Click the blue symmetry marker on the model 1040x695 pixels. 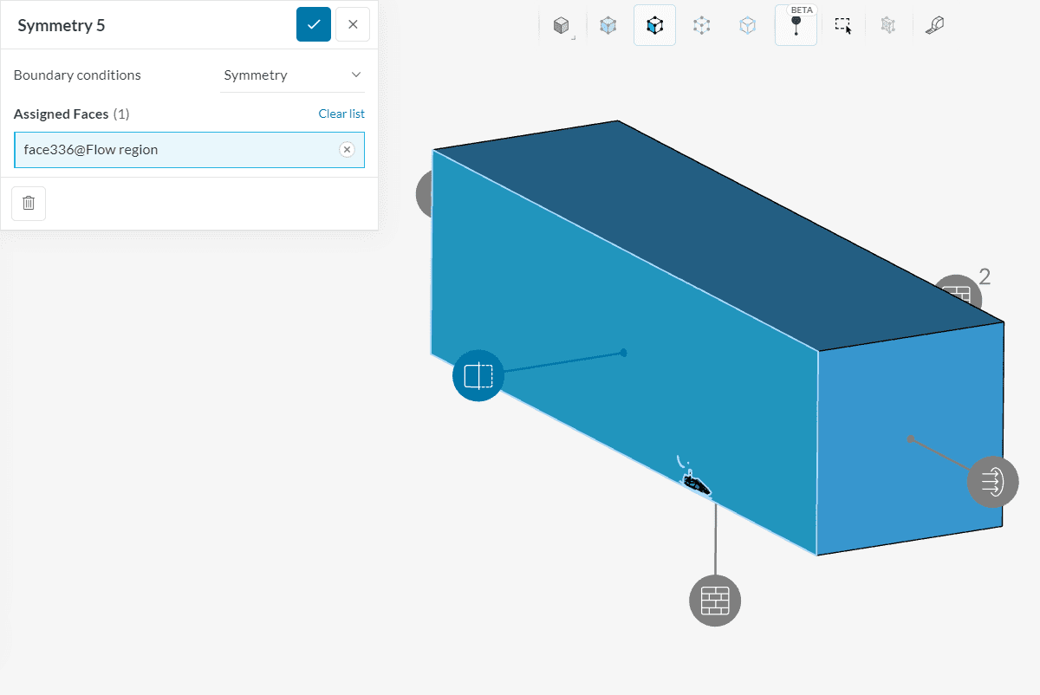point(478,375)
